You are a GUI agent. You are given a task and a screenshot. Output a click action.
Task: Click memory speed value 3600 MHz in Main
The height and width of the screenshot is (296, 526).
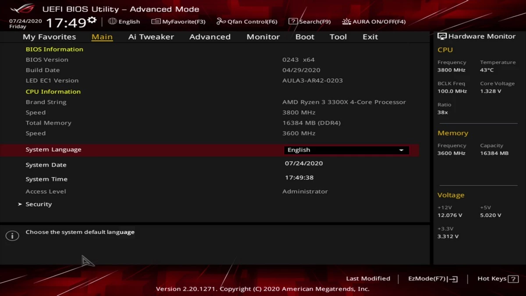coord(299,133)
